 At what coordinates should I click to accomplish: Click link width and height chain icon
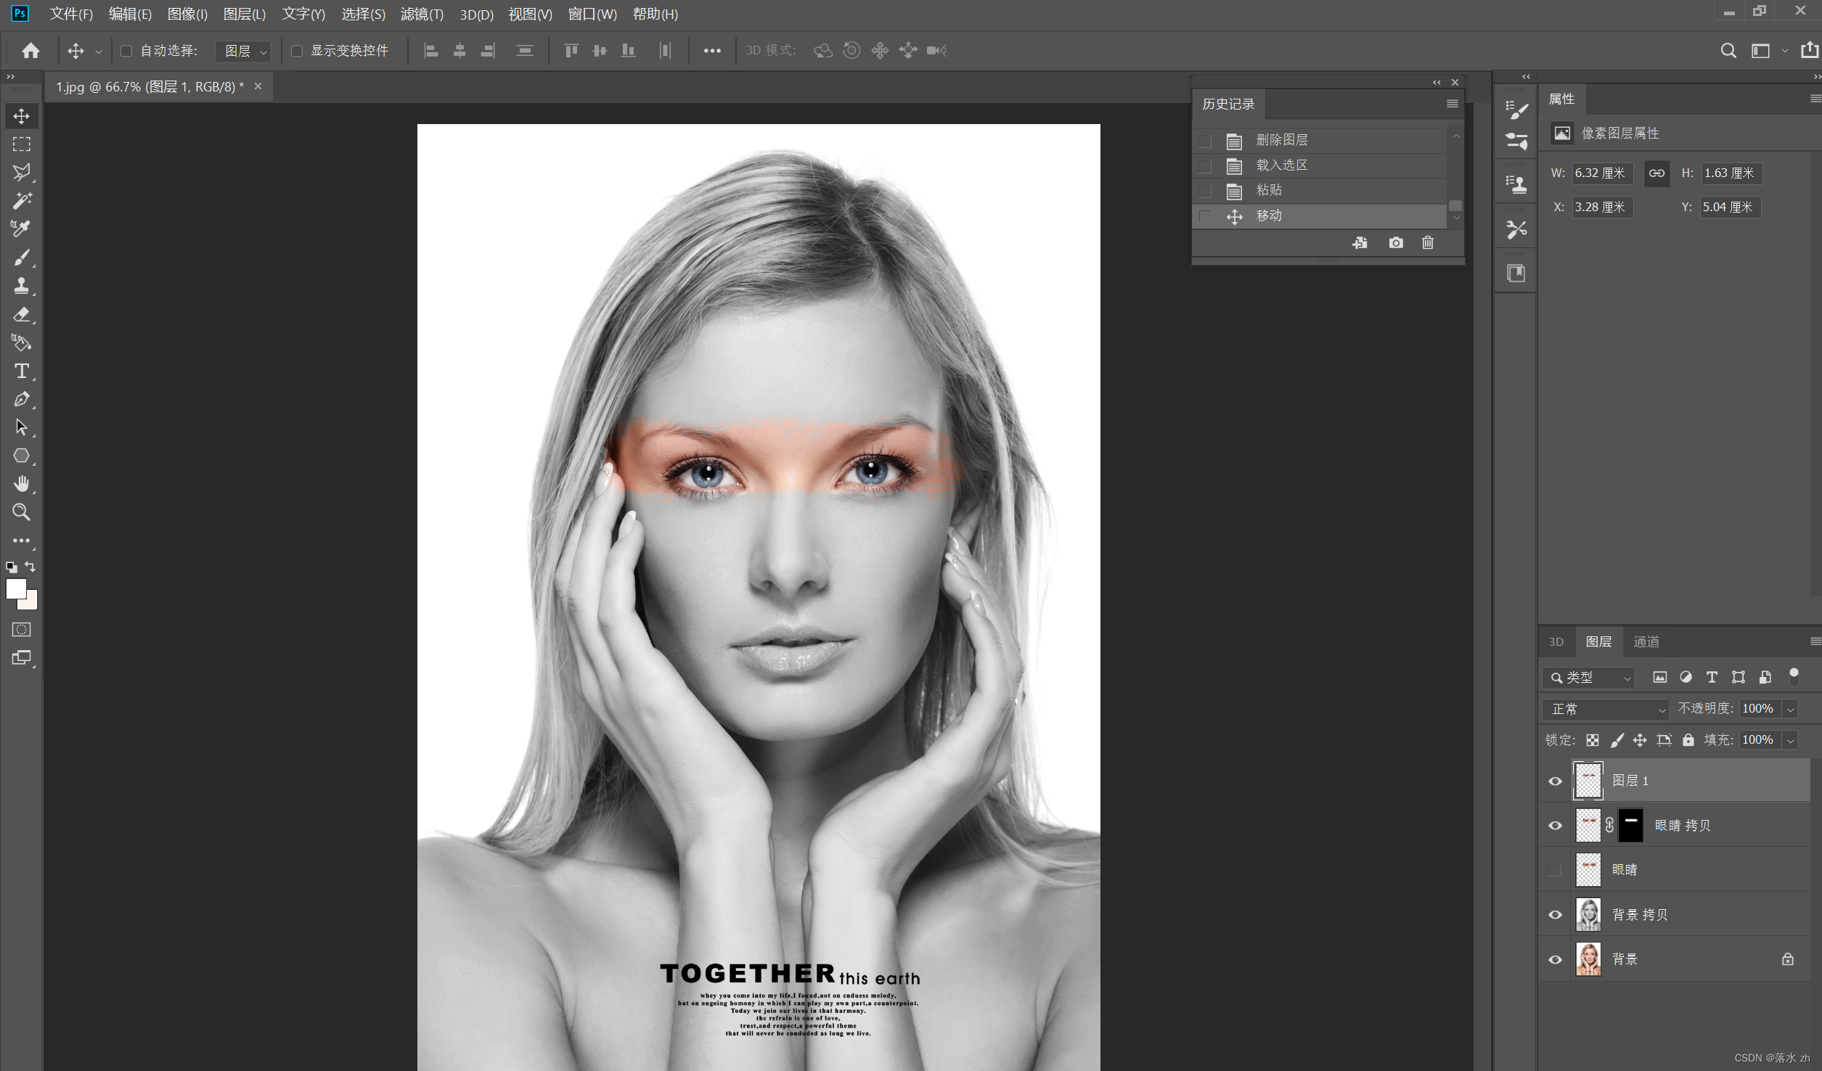point(1656,173)
